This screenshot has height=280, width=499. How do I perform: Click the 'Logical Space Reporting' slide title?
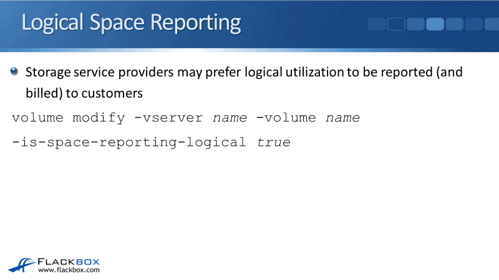tap(131, 22)
